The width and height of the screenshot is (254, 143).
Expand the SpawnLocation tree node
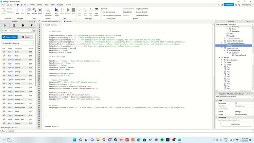[222, 60]
